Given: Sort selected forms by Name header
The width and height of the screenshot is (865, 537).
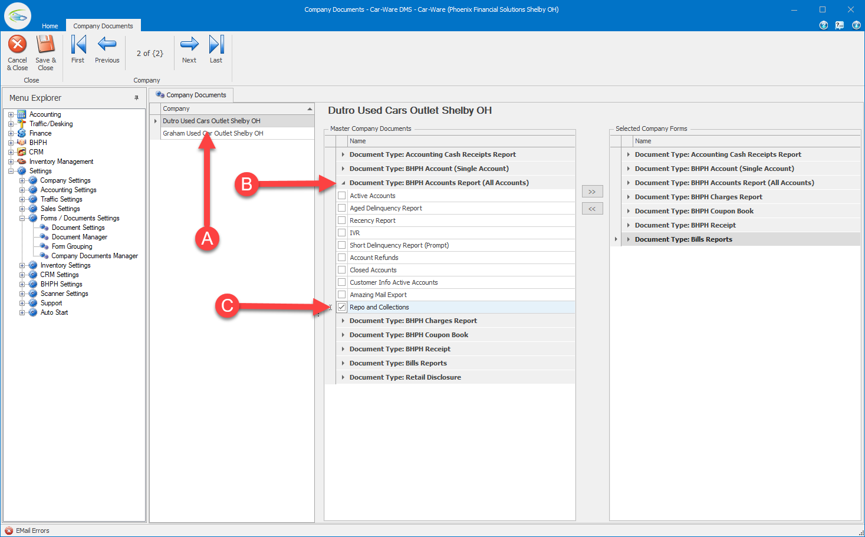Looking at the screenshot, I should pyautogui.click(x=746, y=141).
